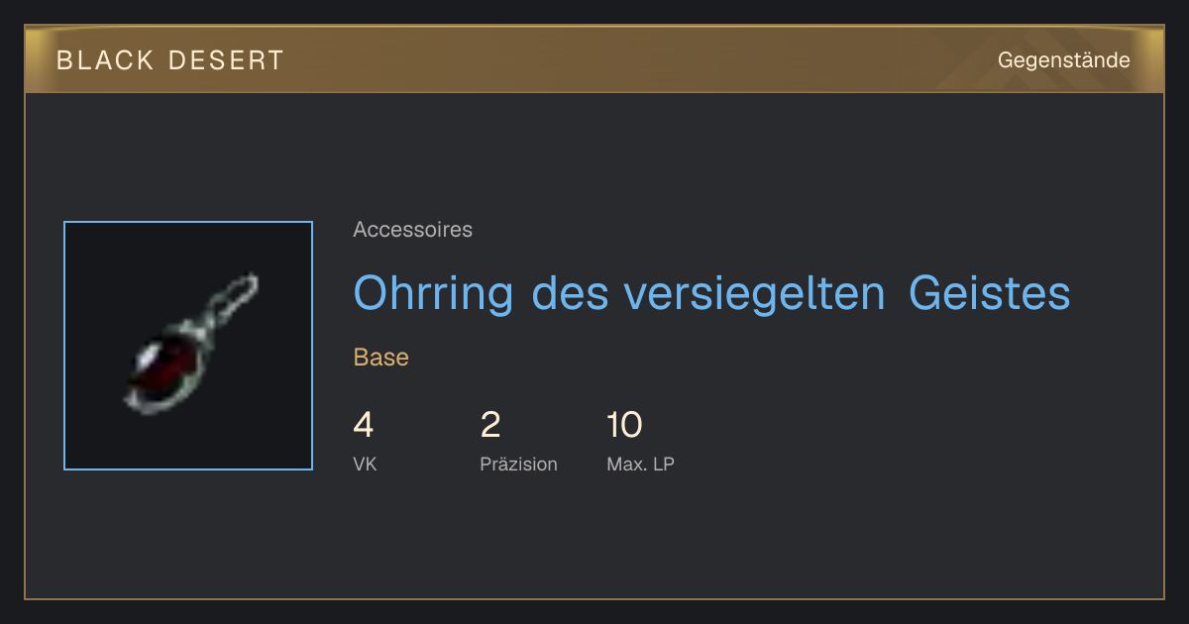
Task: Click the word Ohrring in the title
Action: click(x=434, y=293)
